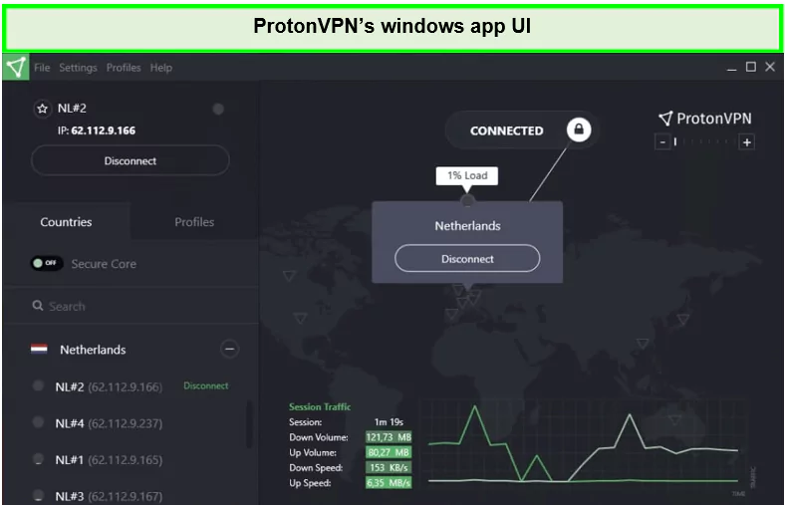Switch to the Countries tab
Image resolution: width=785 pixels, height=505 pixels.
(66, 222)
